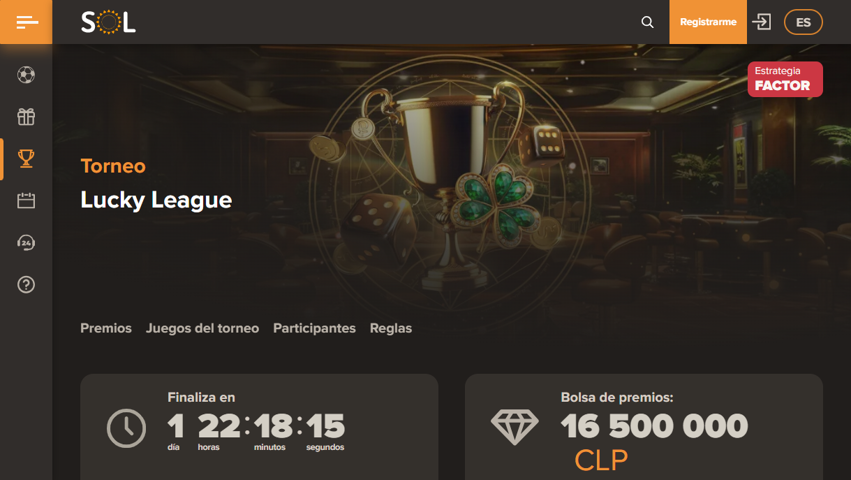Switch to Juegos del torneo tab
851x480 pixels.
(x=202, y=328)
